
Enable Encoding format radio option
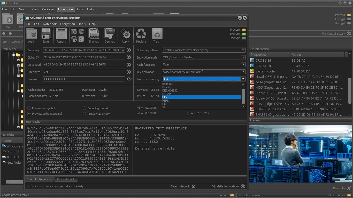[85, 108]
